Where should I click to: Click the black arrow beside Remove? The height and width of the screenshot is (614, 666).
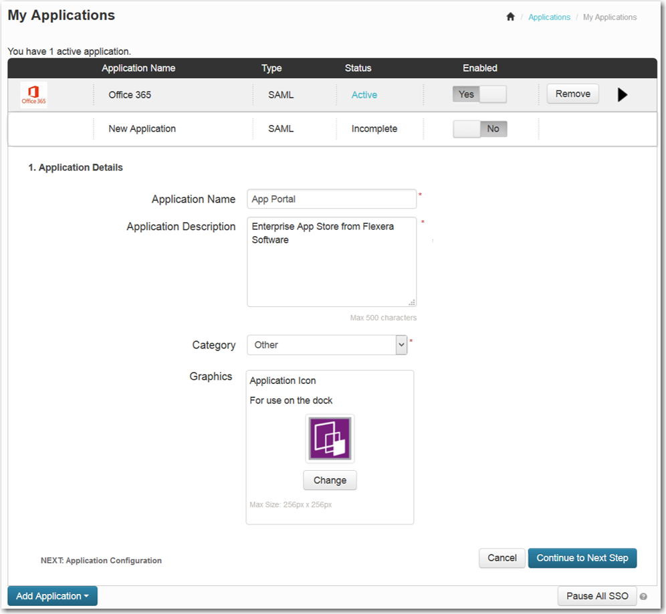623,95
